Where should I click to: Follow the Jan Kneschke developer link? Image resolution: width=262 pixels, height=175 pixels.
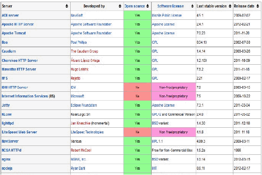pyautogui.click(x=81, y=123)
